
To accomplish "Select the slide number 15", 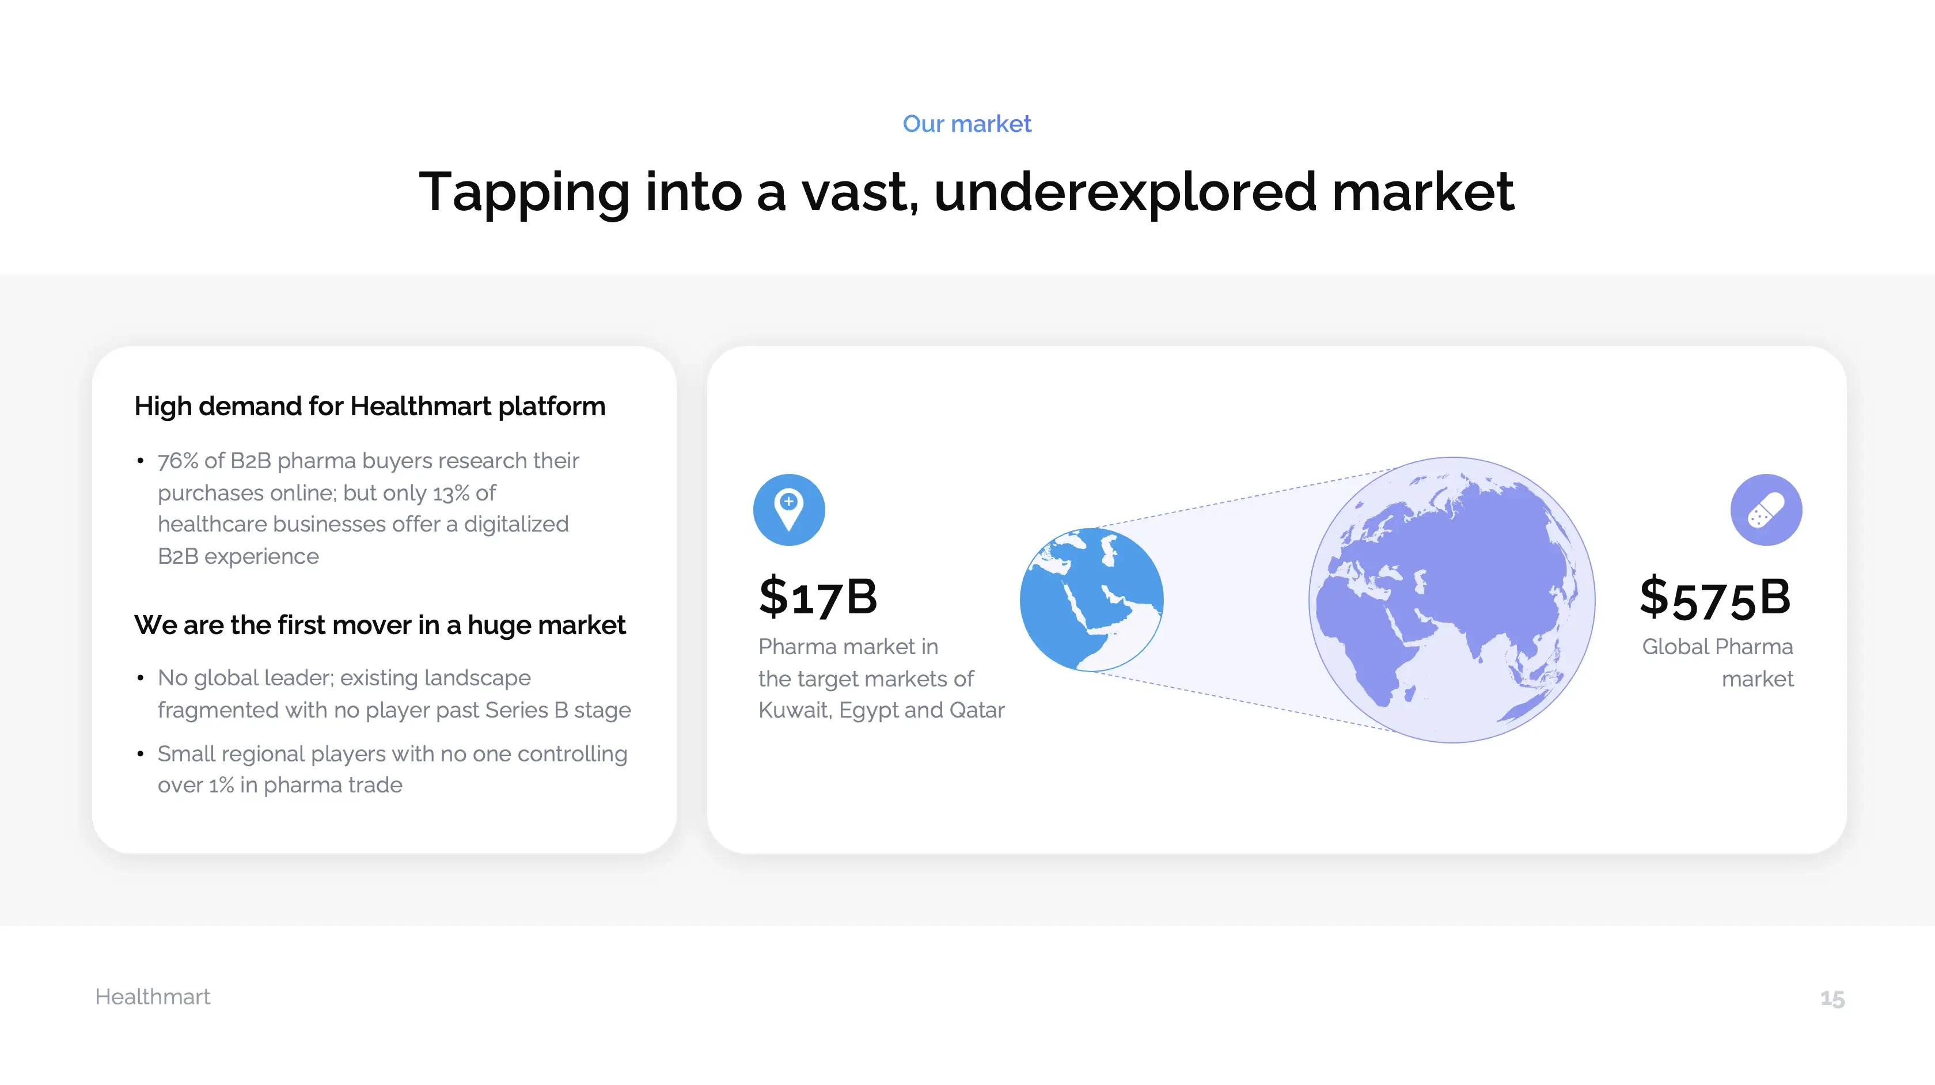I will pyautogui.click(x=1832, y=999).
